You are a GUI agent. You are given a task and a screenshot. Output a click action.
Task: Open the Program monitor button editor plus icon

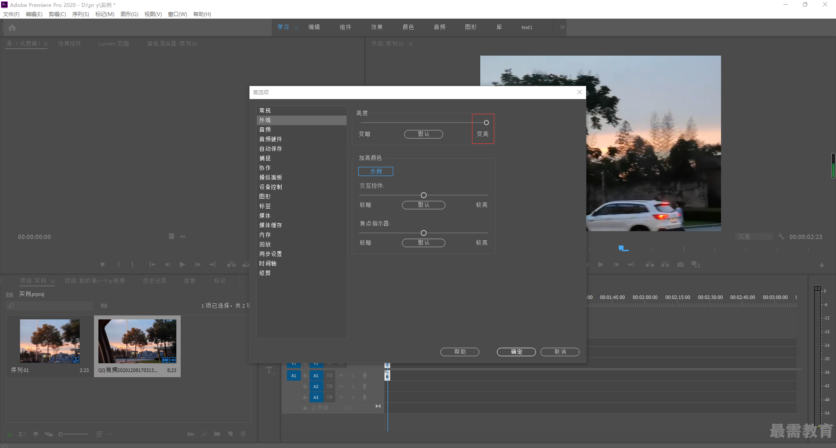(x=822, y=265)
